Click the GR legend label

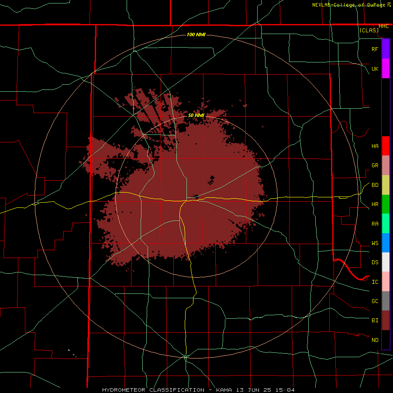click(x=375, y=165)
